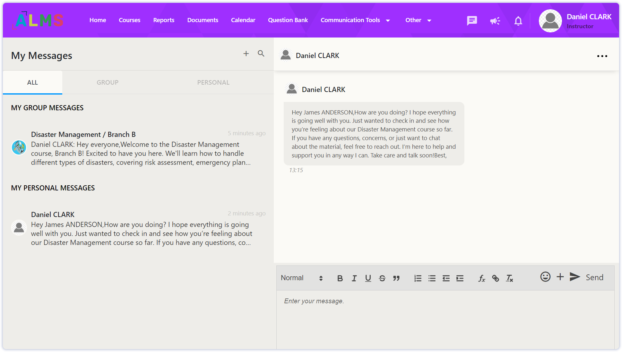This screenshot has height=352, width=622.
Task: Open emoji picker
Action: click(x=545, y=277)
